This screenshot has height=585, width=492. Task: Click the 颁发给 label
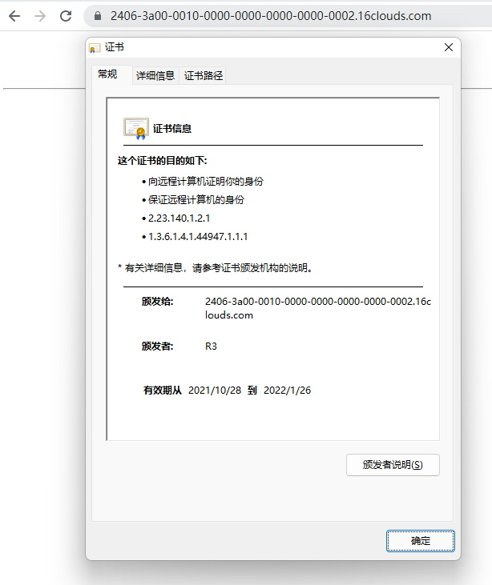(157, 302)
